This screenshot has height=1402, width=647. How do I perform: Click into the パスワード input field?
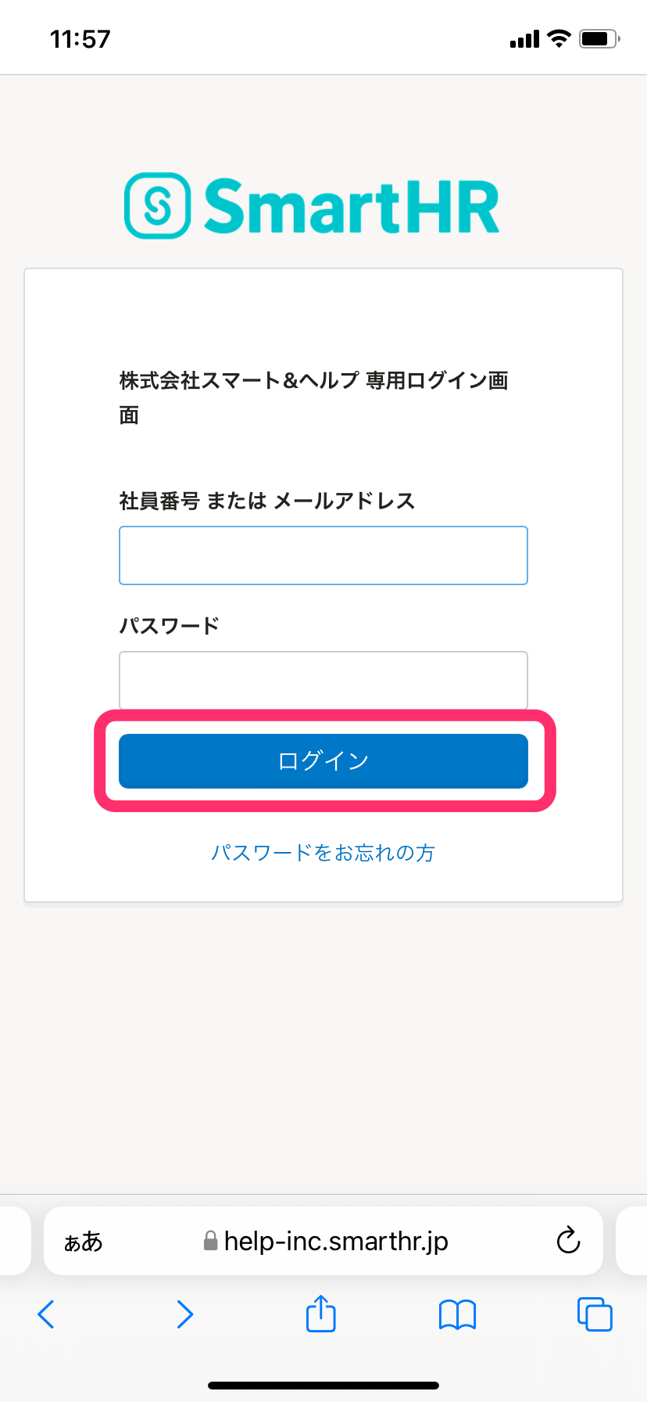click(x=323, y=680)
